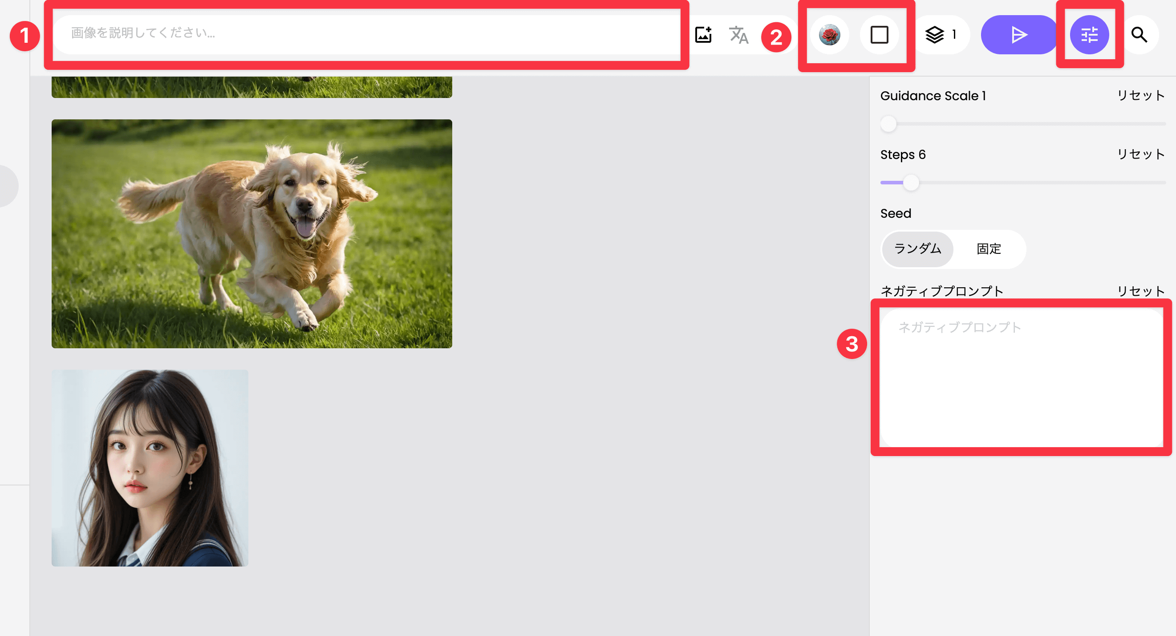Click the layers batch count icon
Viewport: 1176px width, 636px height.
pos(935,35)
